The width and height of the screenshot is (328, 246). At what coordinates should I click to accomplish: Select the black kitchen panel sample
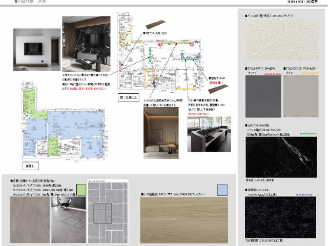coord(280,217)
